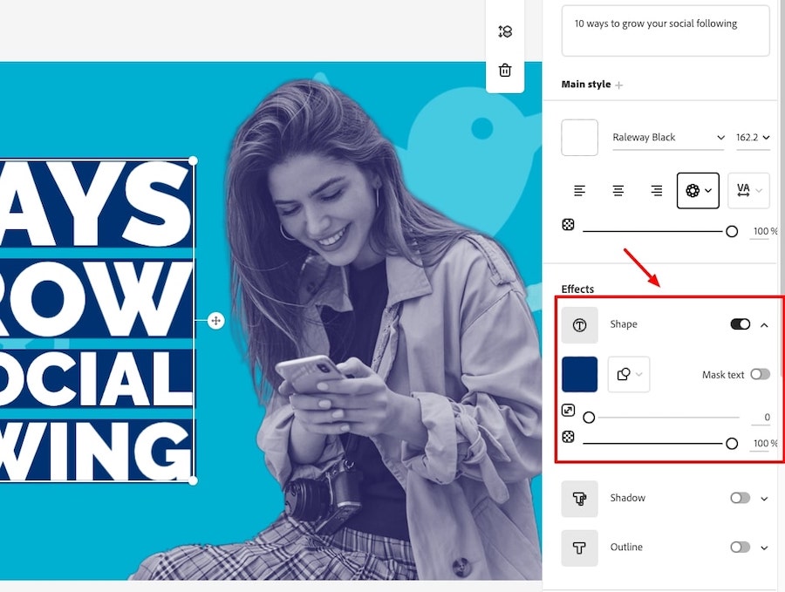Align text to the right
This screenshot has width=785, height=592.
coord(656,191)
